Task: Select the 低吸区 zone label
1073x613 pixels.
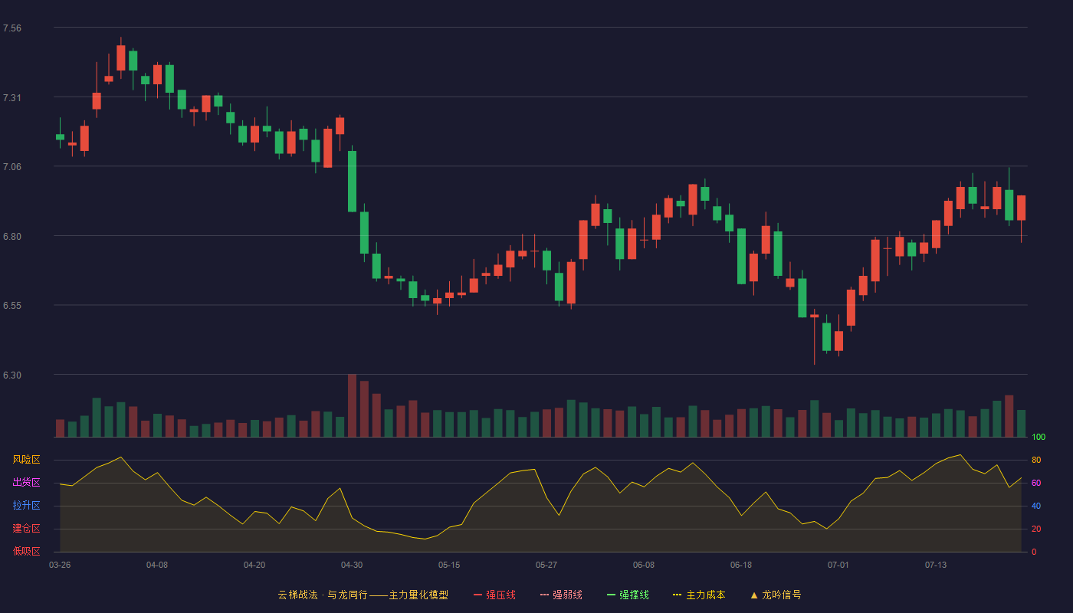Action: [26, 552]
